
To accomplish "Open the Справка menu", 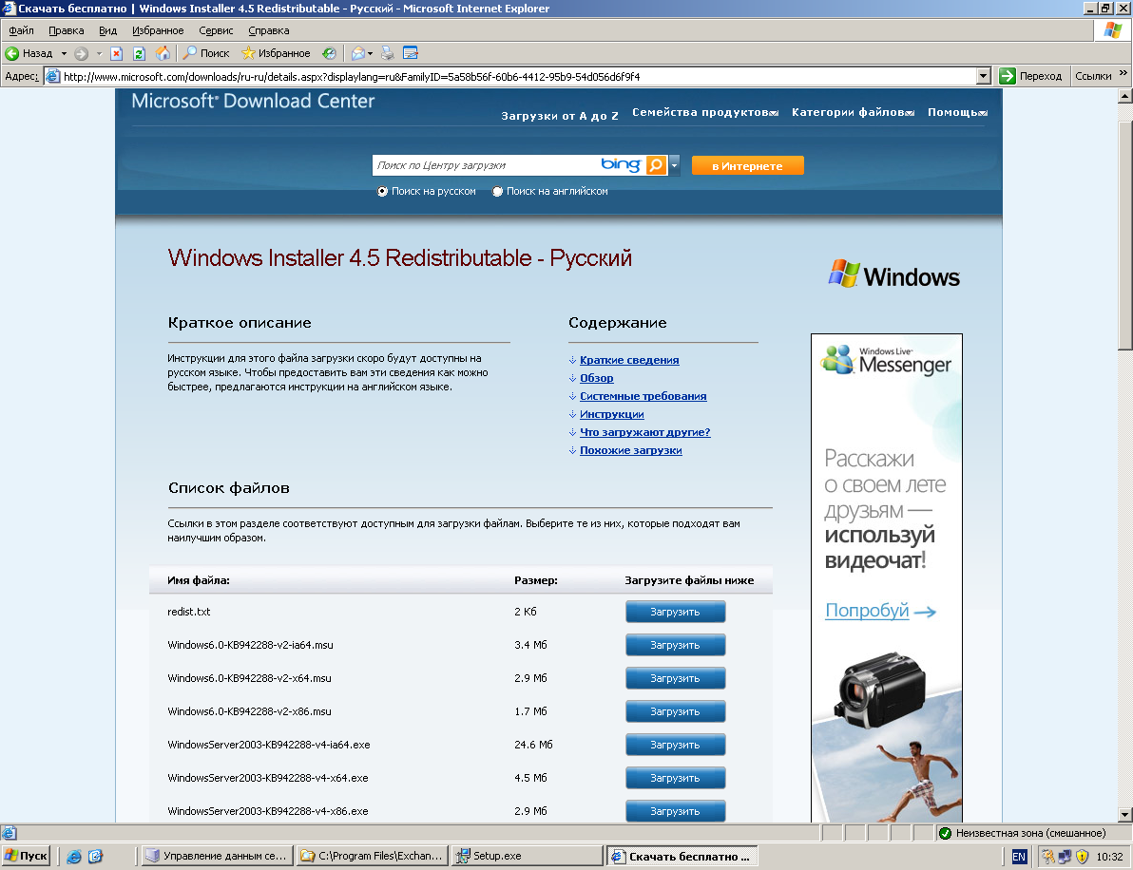I will (x=269, y=30).
